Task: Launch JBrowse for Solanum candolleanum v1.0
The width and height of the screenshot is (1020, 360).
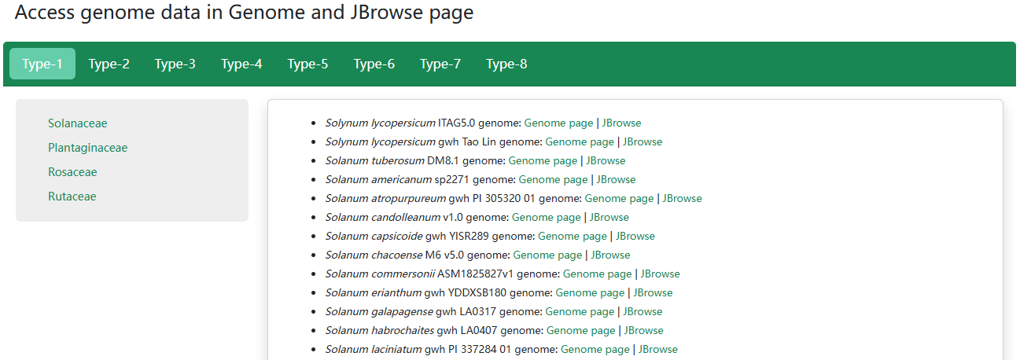Action: [x=609, y=217]
